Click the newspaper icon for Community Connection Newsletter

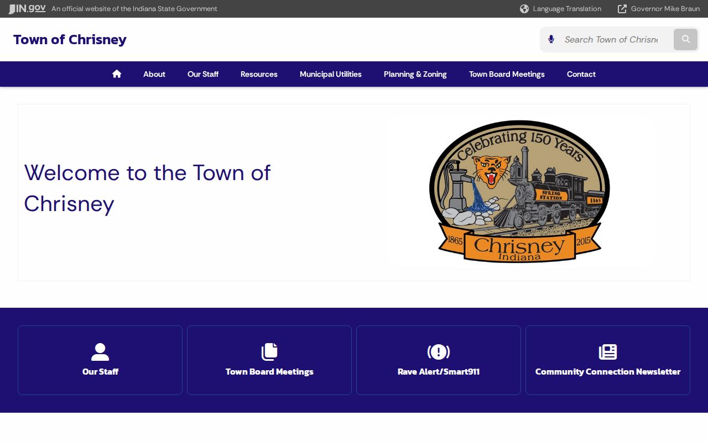point(608,352)
